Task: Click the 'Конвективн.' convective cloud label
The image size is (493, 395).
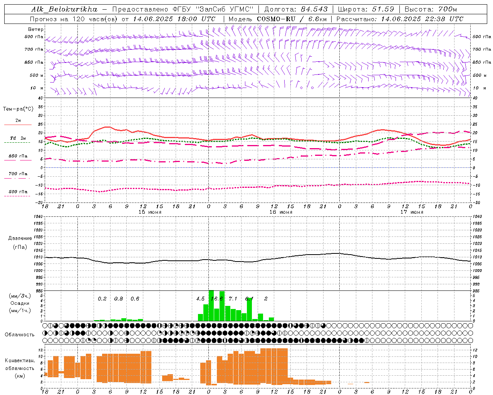Action: (20, 361)
